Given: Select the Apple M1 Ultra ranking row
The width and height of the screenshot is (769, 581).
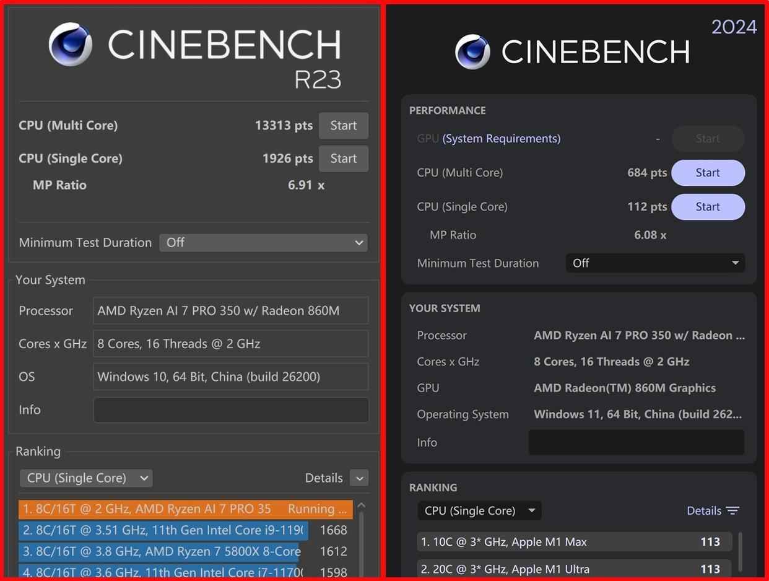Looking at the screenshot, I should (x=575, y=569).
